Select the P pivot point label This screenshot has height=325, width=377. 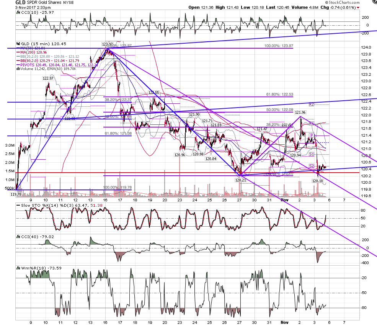(x=312, y=136)
